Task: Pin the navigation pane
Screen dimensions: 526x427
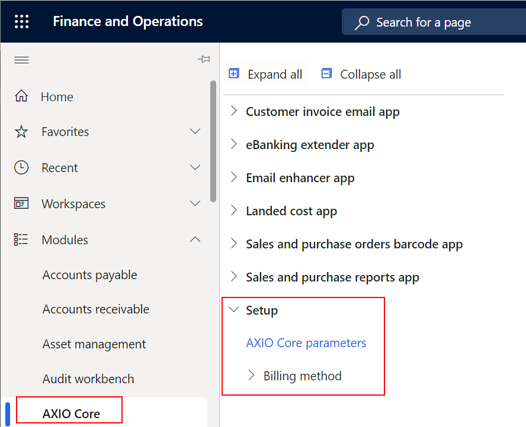Action: click(204, 59)
